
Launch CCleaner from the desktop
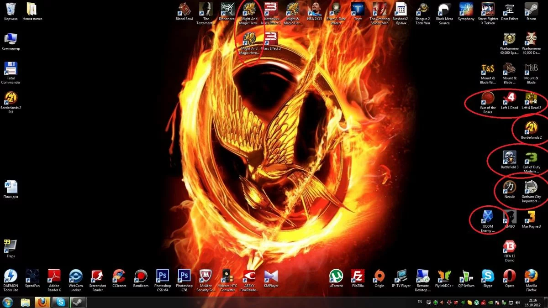click(119, 279)
